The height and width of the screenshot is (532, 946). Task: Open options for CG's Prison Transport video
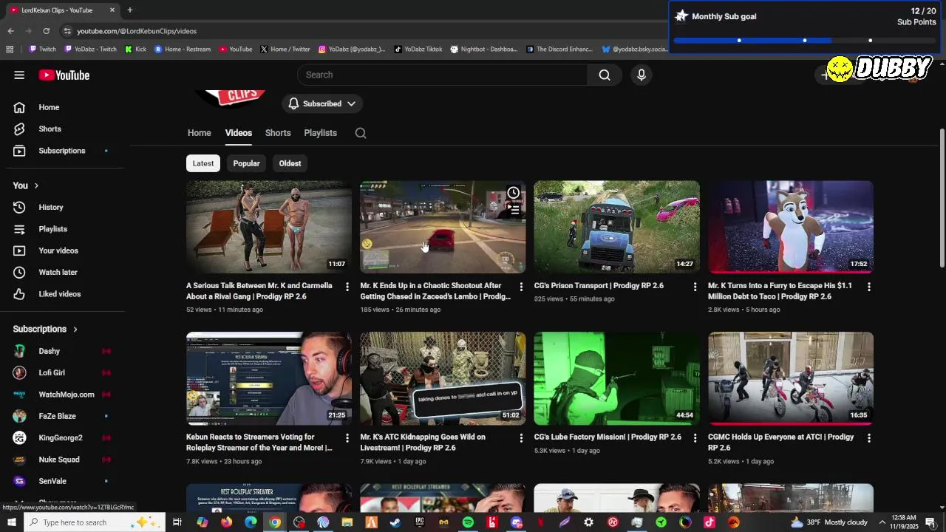tap(695, 287)
